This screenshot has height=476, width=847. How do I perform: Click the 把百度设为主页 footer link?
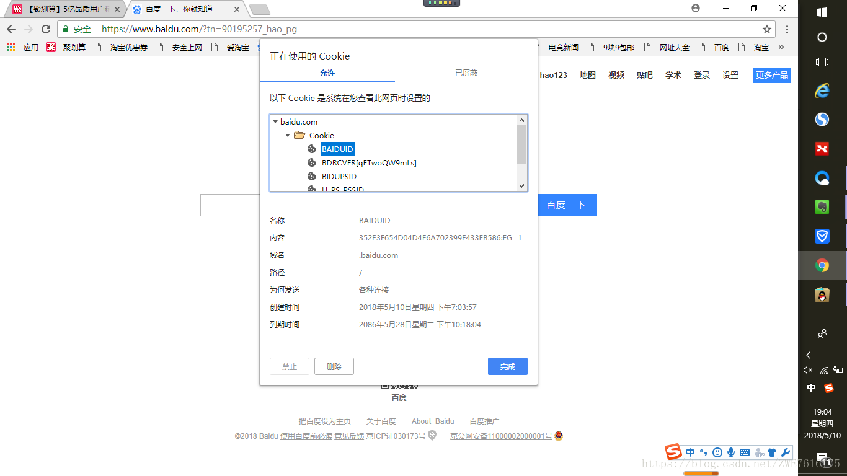pos(325,421)
